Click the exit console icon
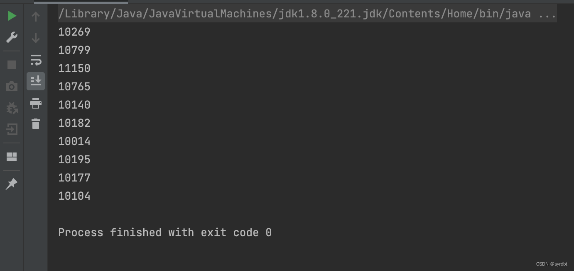 12,130
